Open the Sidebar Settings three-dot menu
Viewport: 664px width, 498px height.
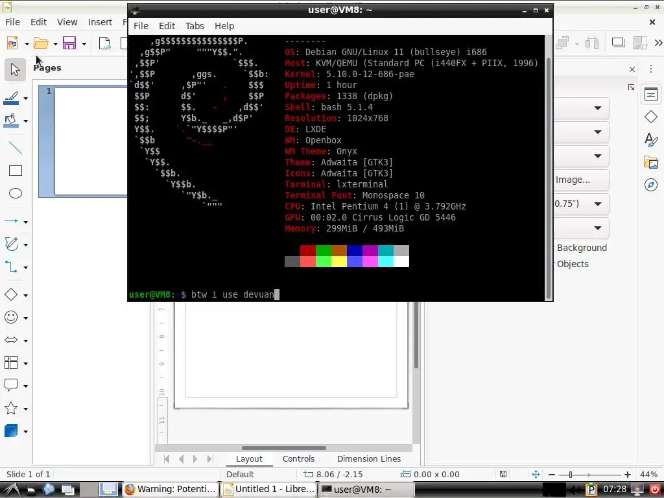[x=651, y=69]
